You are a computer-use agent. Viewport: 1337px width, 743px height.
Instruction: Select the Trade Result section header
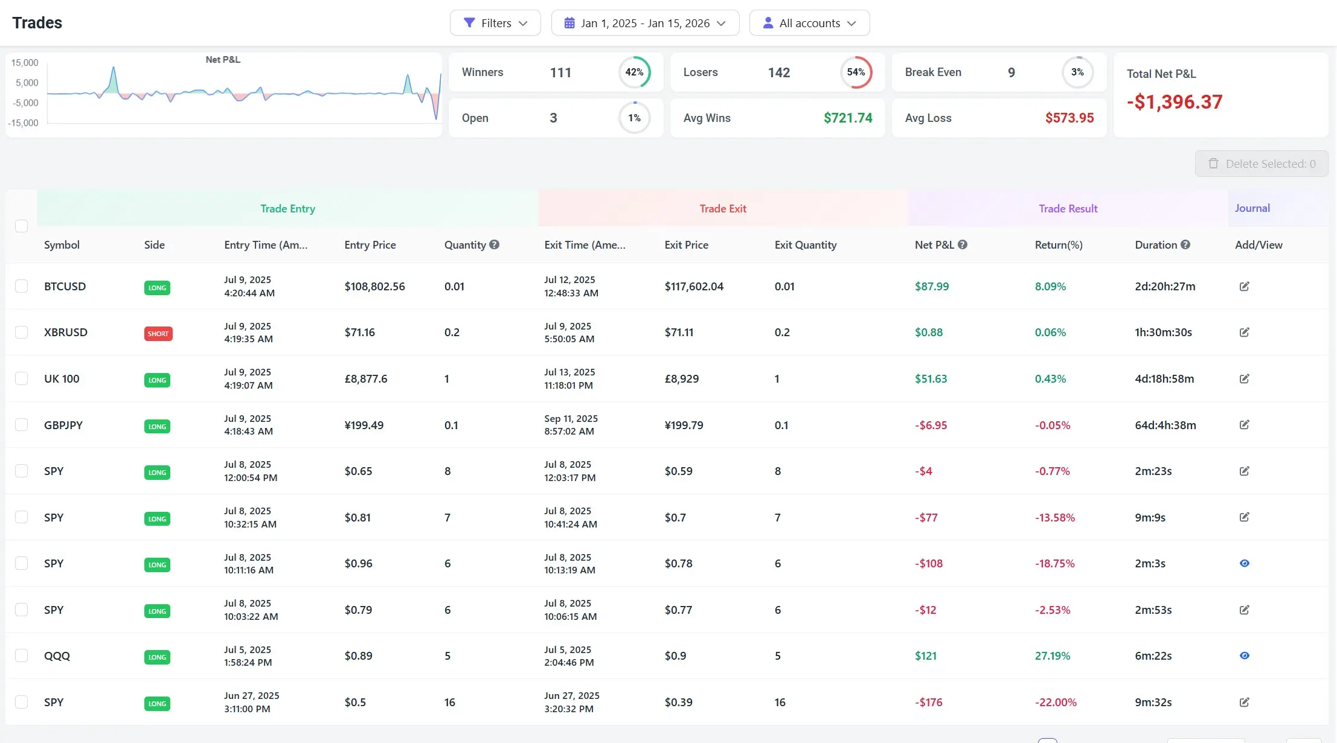point(1068,208)
